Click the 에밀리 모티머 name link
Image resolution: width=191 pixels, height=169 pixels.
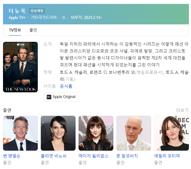pyautogui.click(x=167, y=156)
